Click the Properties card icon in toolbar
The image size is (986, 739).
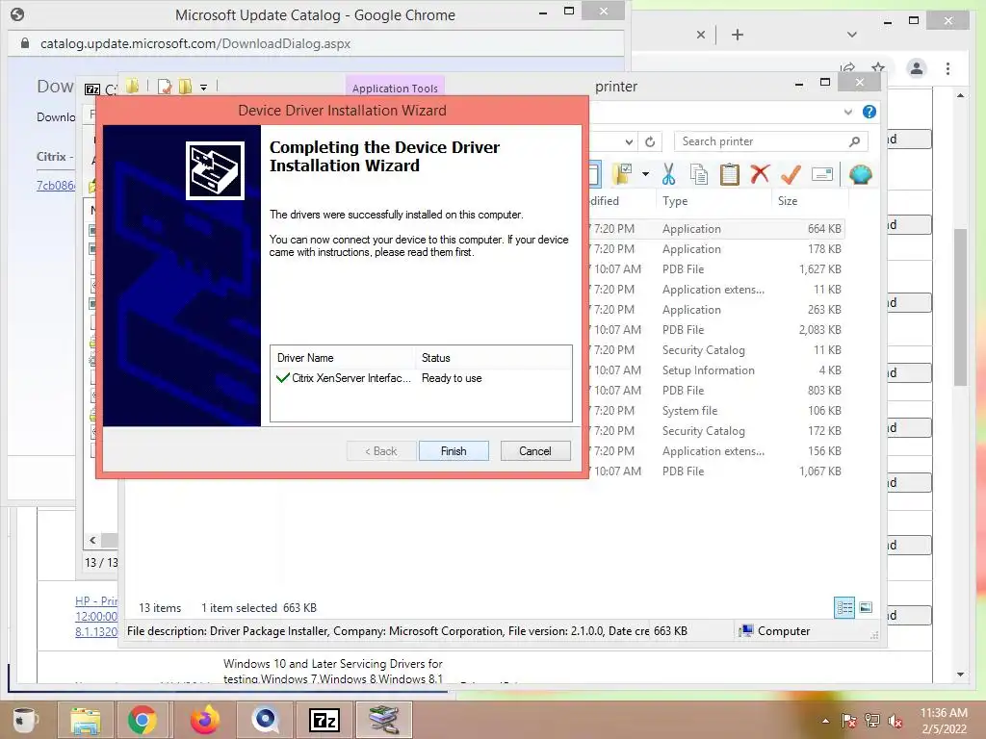point(822,174)
